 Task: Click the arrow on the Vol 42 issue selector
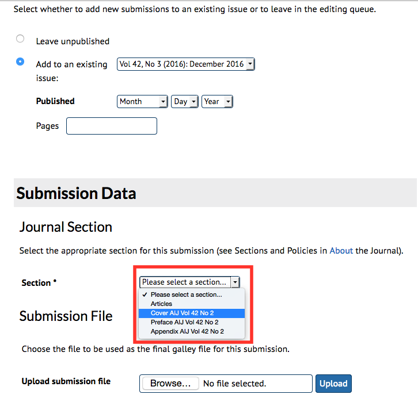249,64
